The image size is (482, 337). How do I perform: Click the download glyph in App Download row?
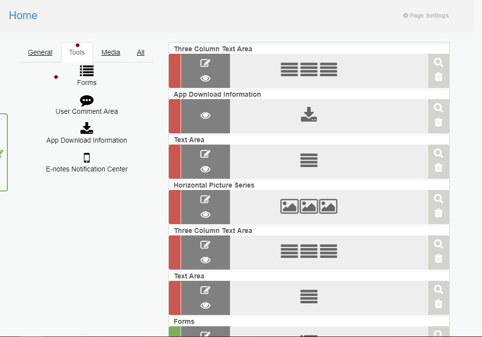(x=309, y=114)
